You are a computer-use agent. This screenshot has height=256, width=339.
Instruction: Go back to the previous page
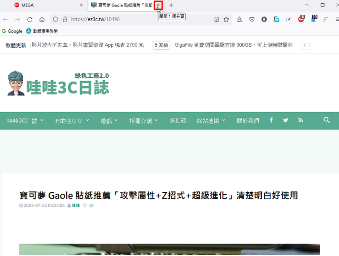click(5, 19)
